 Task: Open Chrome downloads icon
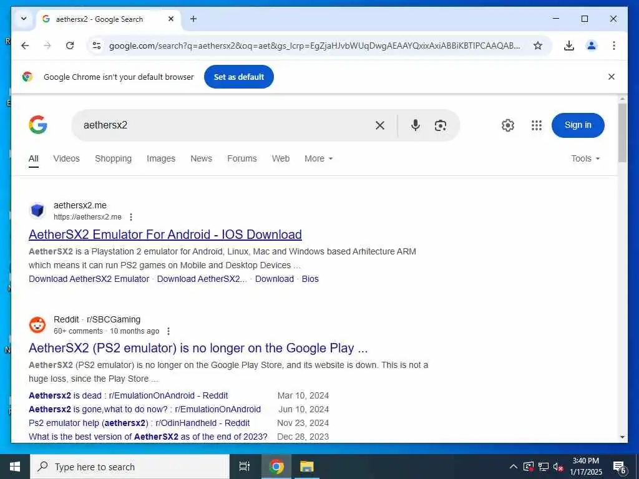569,46
